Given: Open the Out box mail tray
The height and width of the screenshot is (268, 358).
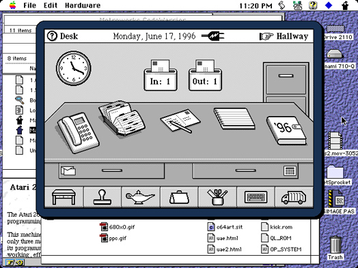Looking at the screenshot, I should click(205, 75).
